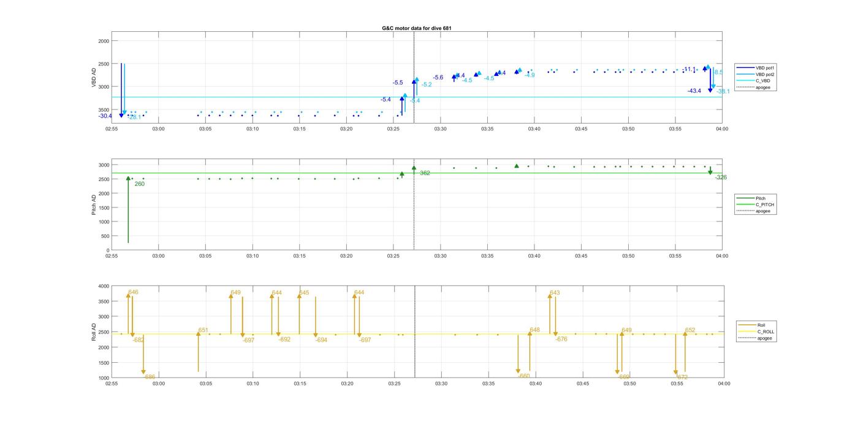
Task: Click the large green pitch arrow labeled 260
Action: (x=128, y=210)
